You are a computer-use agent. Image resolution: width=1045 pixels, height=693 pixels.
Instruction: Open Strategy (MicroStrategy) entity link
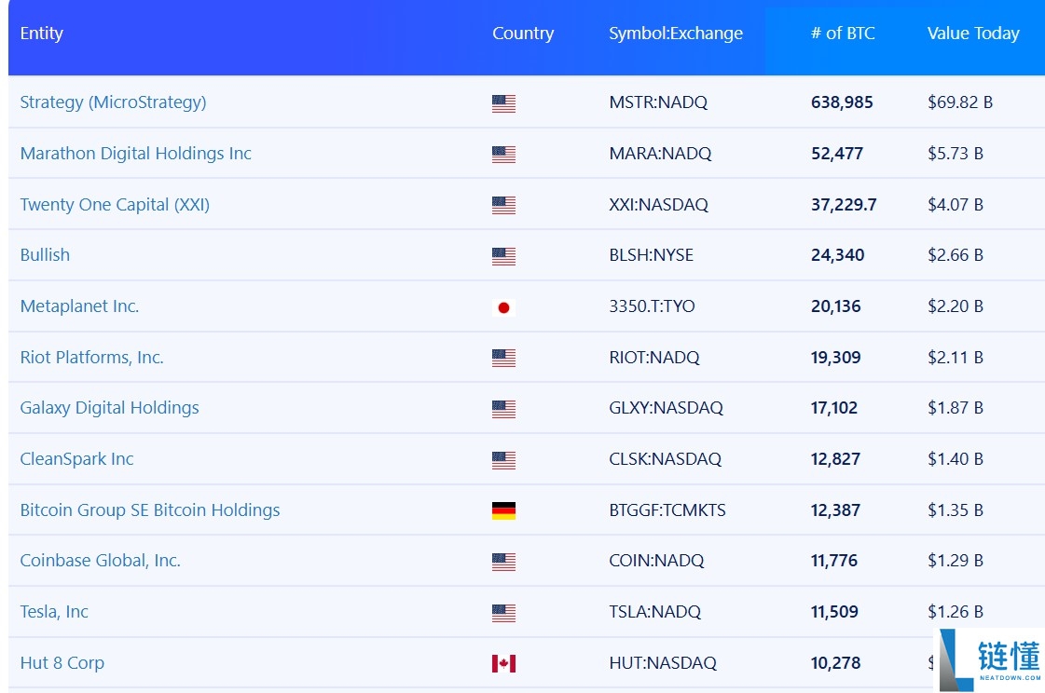click(114, 102)
